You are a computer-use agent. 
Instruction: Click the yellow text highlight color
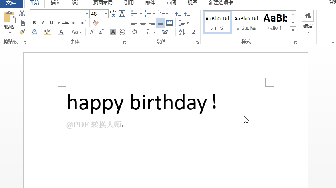click(48, 32)
